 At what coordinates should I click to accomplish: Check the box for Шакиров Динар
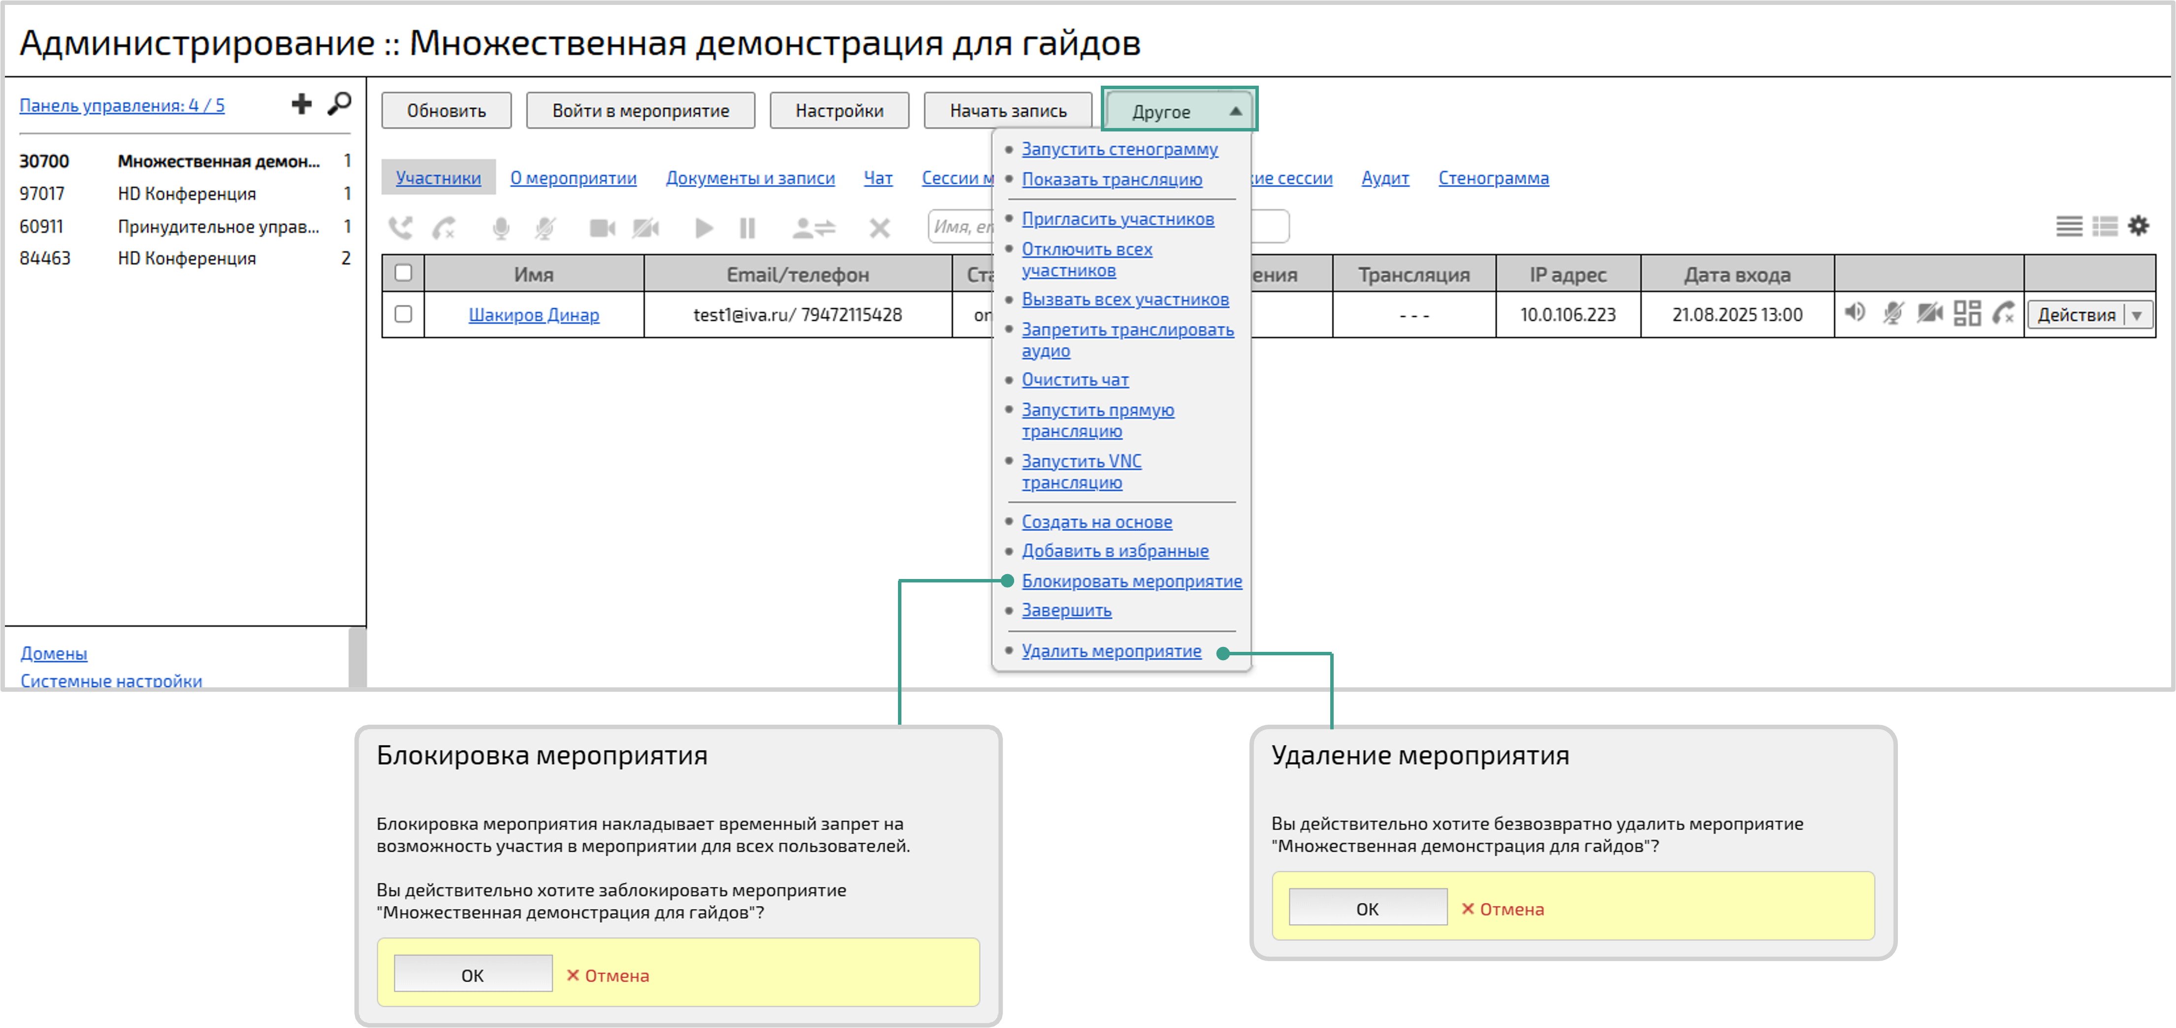pos(404,314)
